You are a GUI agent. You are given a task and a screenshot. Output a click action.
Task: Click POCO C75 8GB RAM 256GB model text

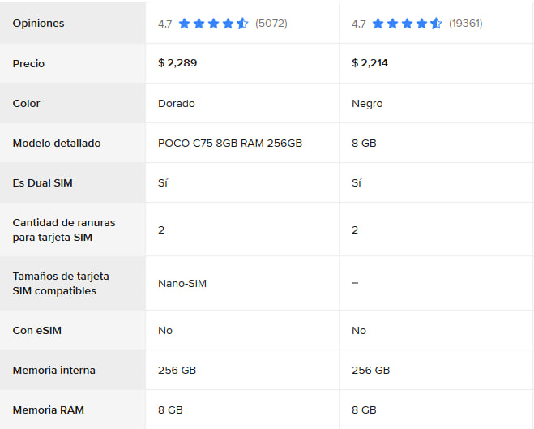(230, 143)
